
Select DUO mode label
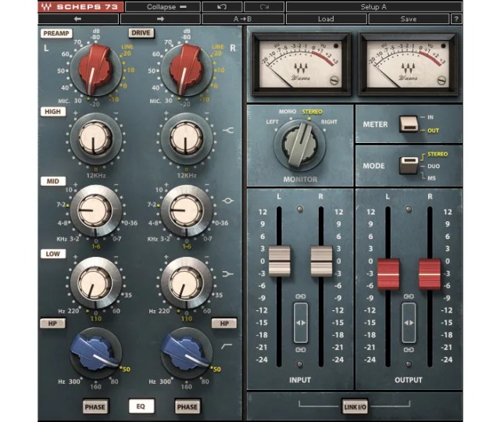[434, 166]
